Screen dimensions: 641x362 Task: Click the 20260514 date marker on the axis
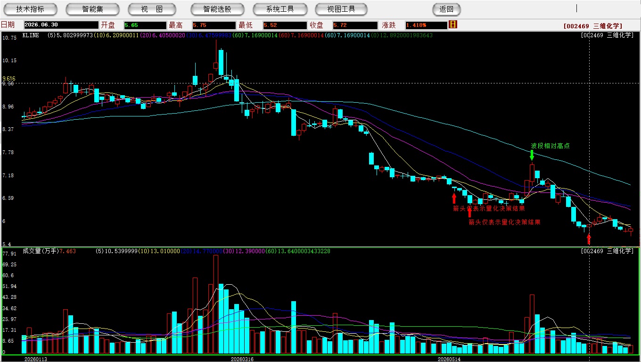point(449,359)
